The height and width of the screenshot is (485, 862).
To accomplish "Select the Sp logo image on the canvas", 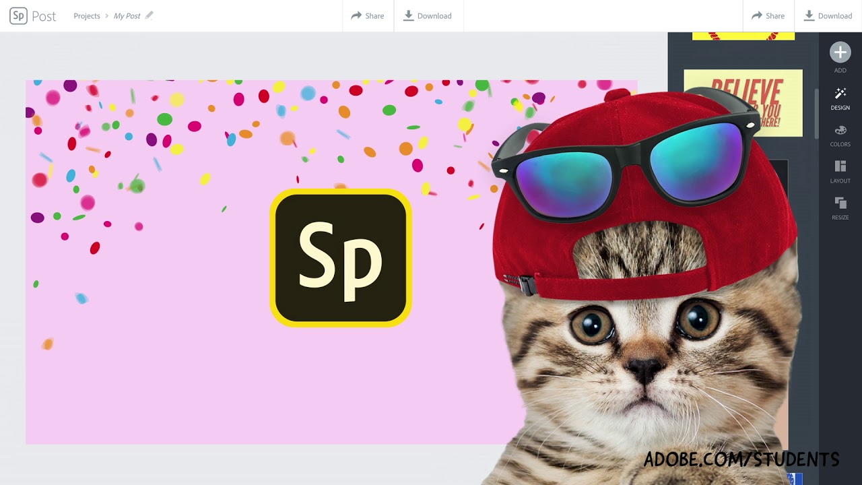I will 341,258.
